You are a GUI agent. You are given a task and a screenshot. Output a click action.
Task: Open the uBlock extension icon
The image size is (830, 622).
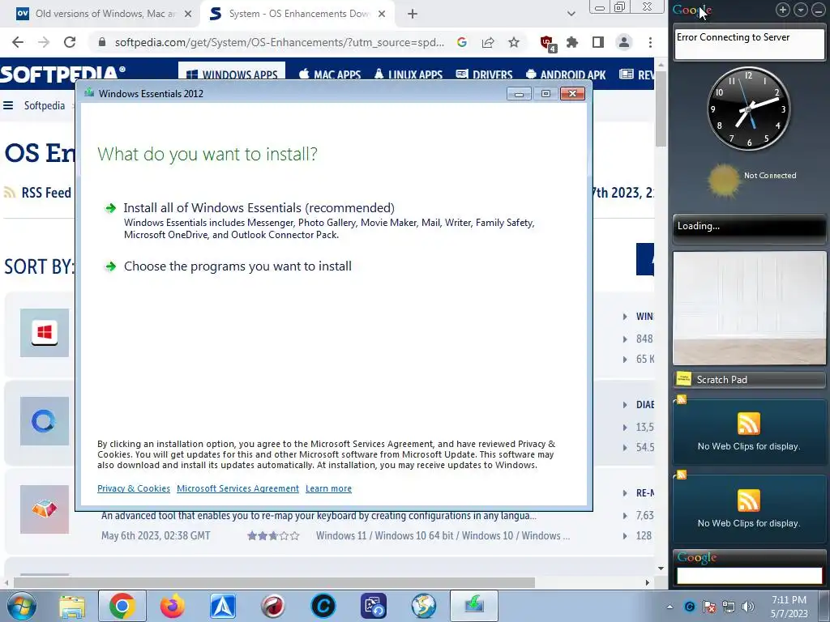(547, 43)
